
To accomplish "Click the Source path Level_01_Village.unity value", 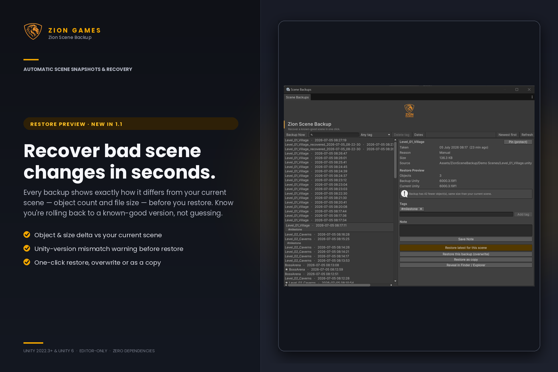I will click(x=485, y=163).
